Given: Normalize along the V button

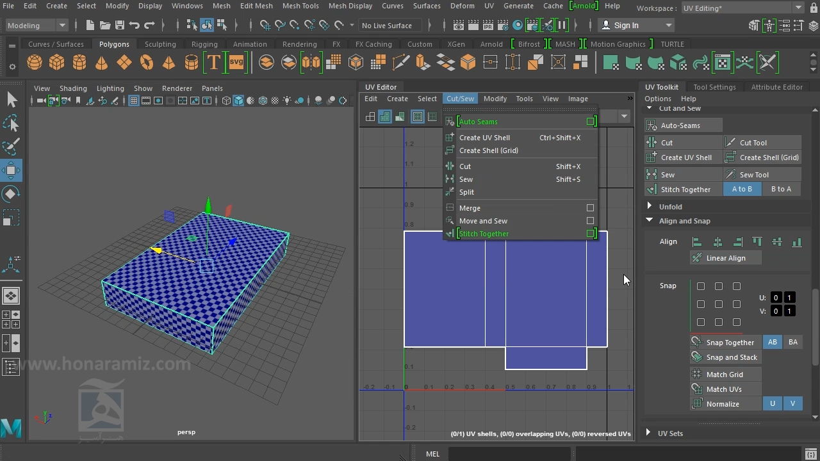Looking at the screenshot, I should (792, 404).
